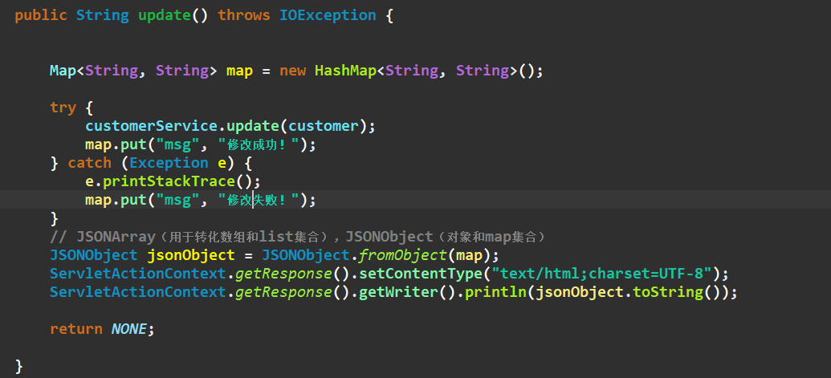Viewport: 831px width, 378px height.
Task: Click the jsonObject variable declaration
Action: pos(191,255)
